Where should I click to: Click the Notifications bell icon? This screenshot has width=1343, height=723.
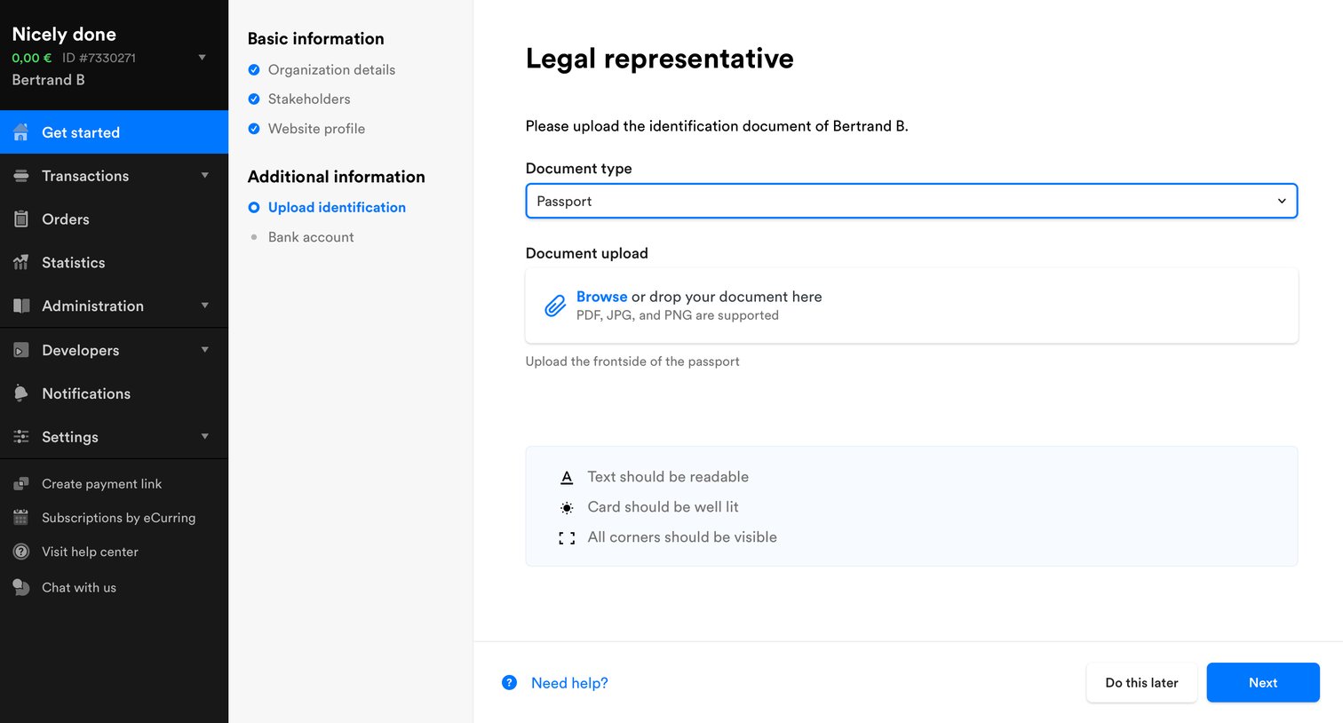(21, 393)
